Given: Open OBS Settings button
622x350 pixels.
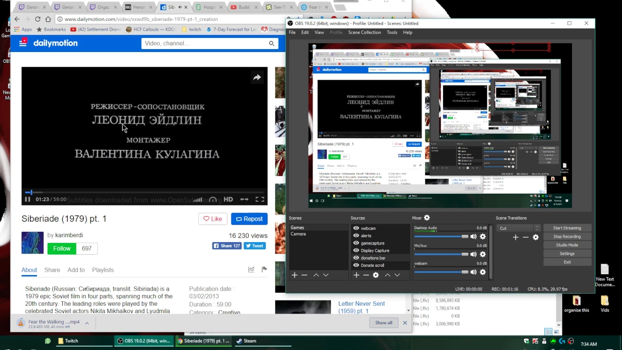Looking at the screenshot, I should point(567,253).
